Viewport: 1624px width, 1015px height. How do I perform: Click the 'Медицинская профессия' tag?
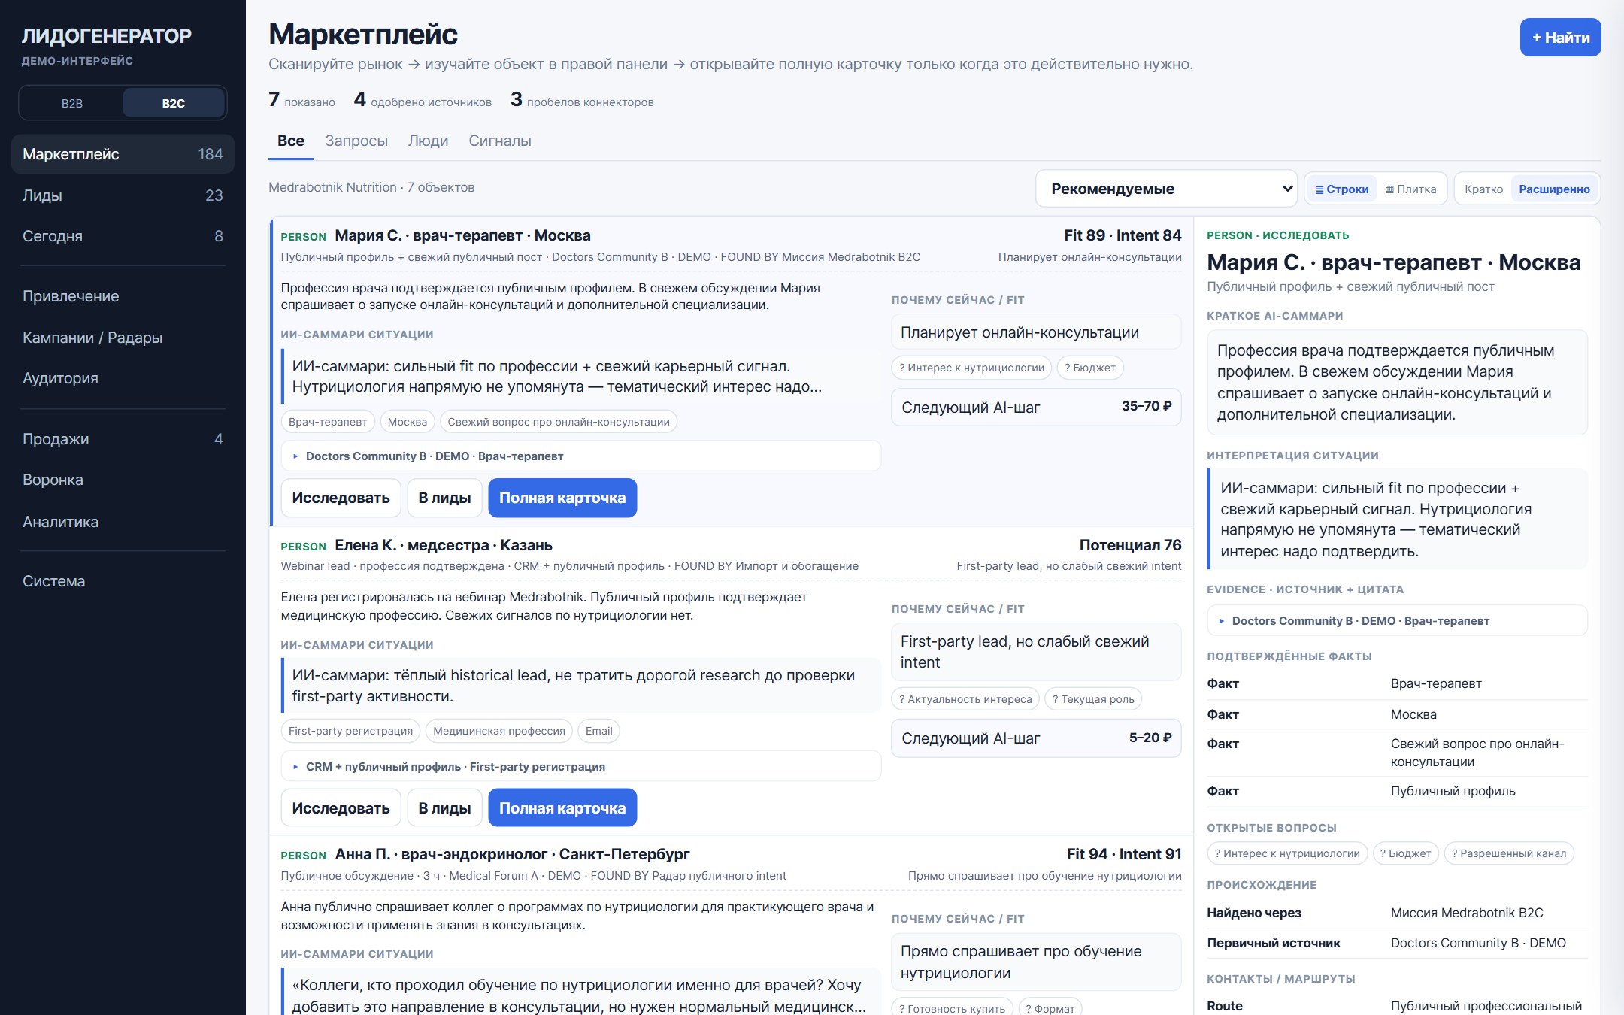click(498, 731)
